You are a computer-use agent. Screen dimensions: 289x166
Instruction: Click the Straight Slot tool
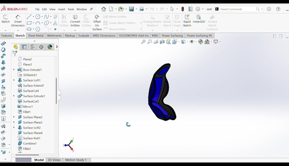click(x=29, y=29)
